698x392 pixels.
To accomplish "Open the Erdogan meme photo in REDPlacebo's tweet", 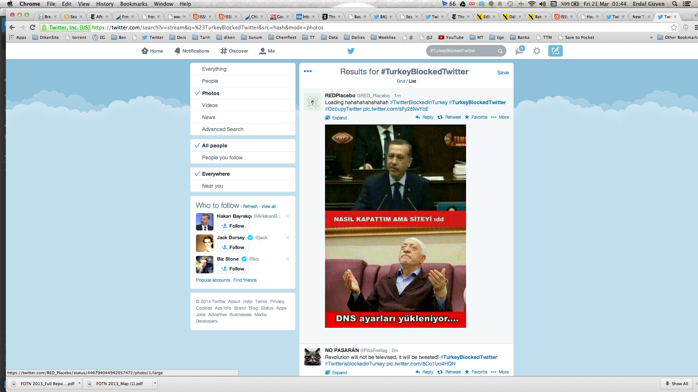I will (x=395, y=226).
